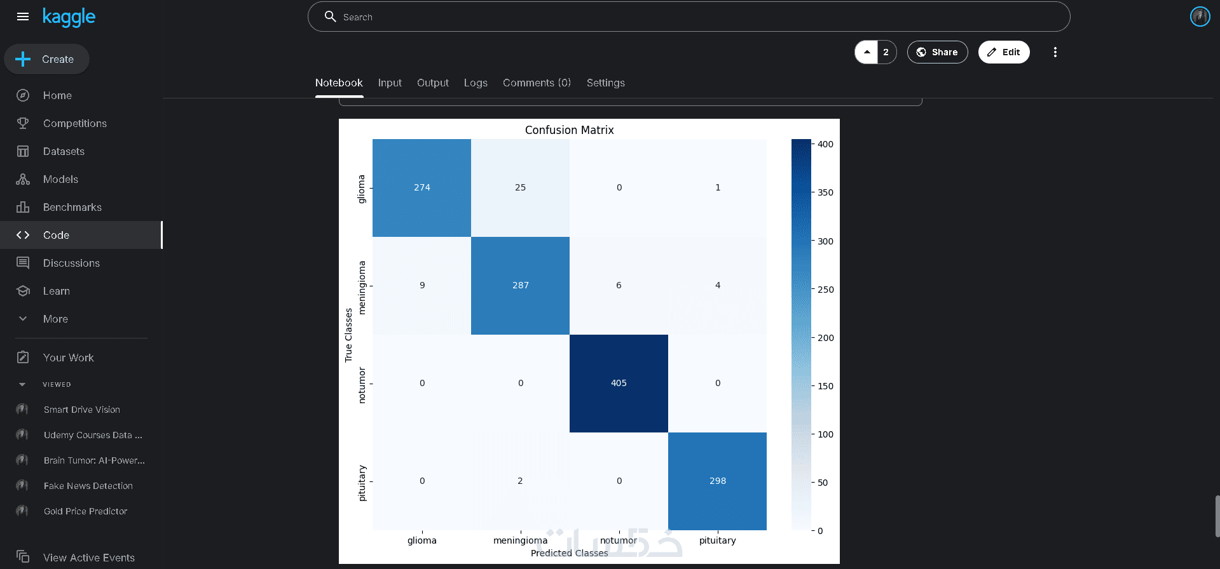This screenshot has height=569, width=1220.
Task: Click the Share button
Action: click(937, 52)
